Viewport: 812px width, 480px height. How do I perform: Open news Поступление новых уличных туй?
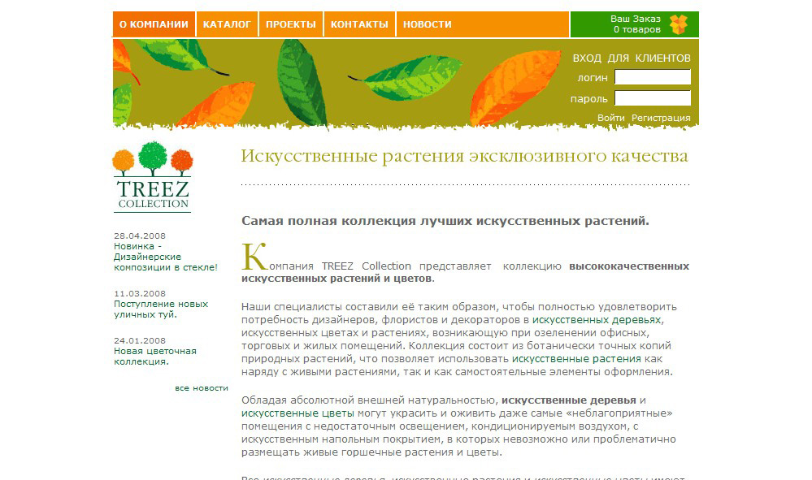(x=161, y=309)
